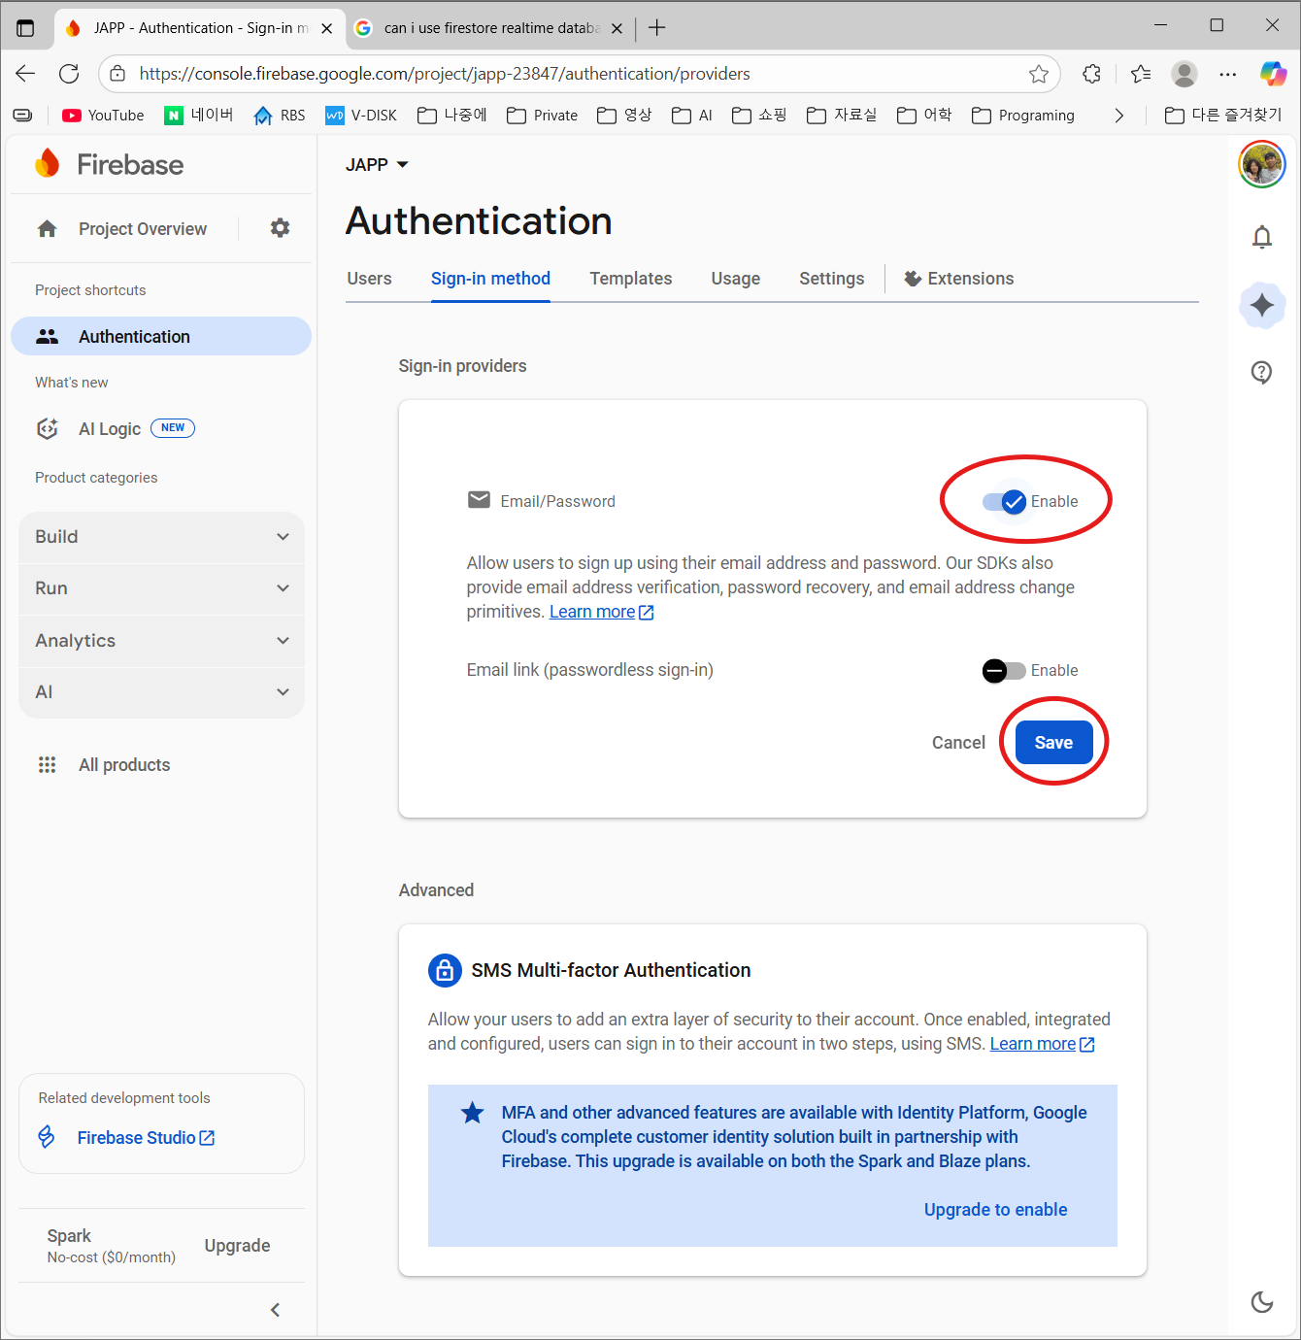Toggle dark mode moon icon
Screen dimensions: 1301x1340
point(1262,1302)
